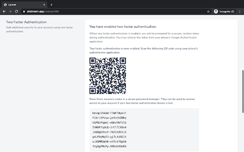Open the Incognito profile indicator

(x=225, y=11)
